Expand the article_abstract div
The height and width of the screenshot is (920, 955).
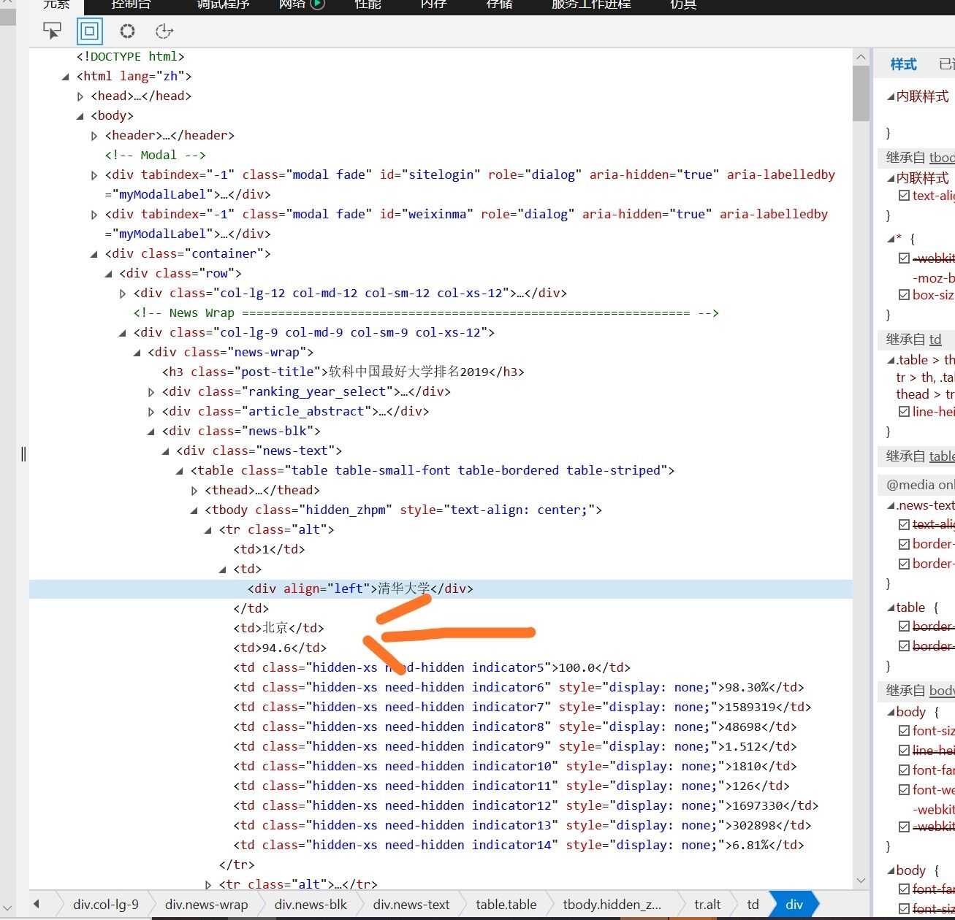(x=151, y=411)
